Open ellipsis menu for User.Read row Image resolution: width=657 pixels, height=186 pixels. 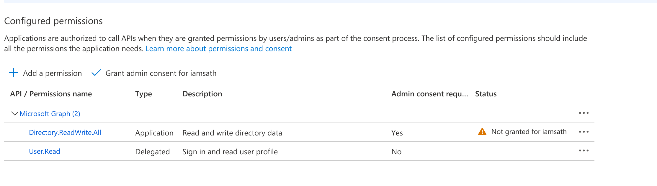(583, 151)
